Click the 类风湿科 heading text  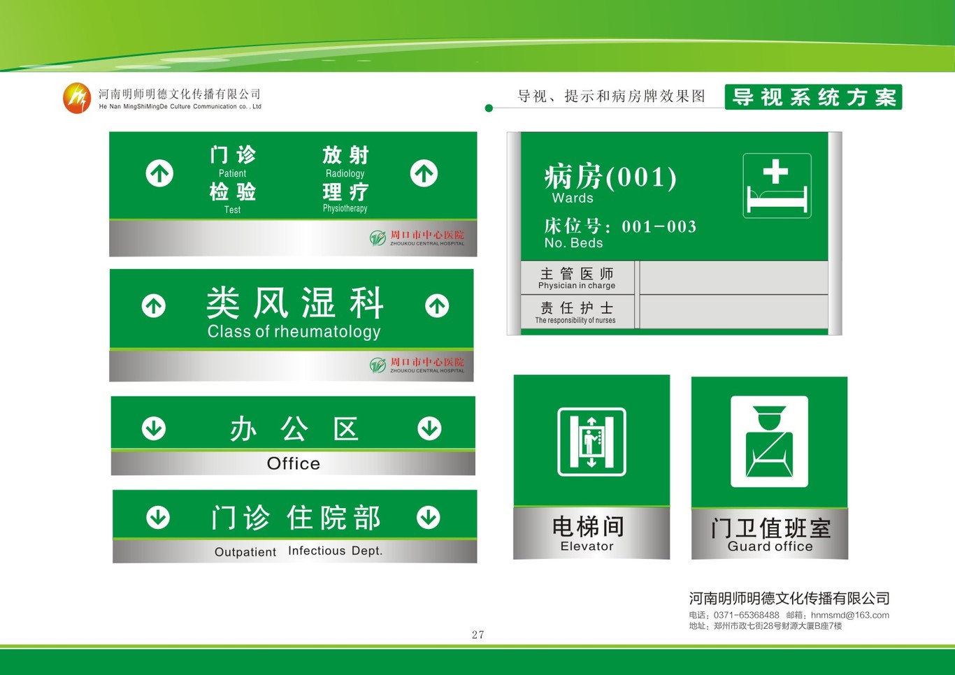295,303
